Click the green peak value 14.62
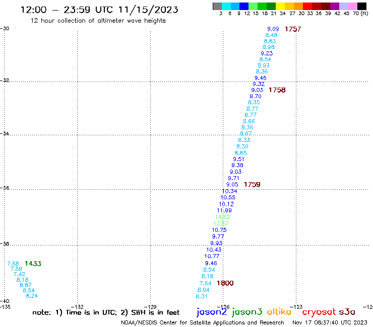This screenshot has height=327, width=373. tap(223, 217)
